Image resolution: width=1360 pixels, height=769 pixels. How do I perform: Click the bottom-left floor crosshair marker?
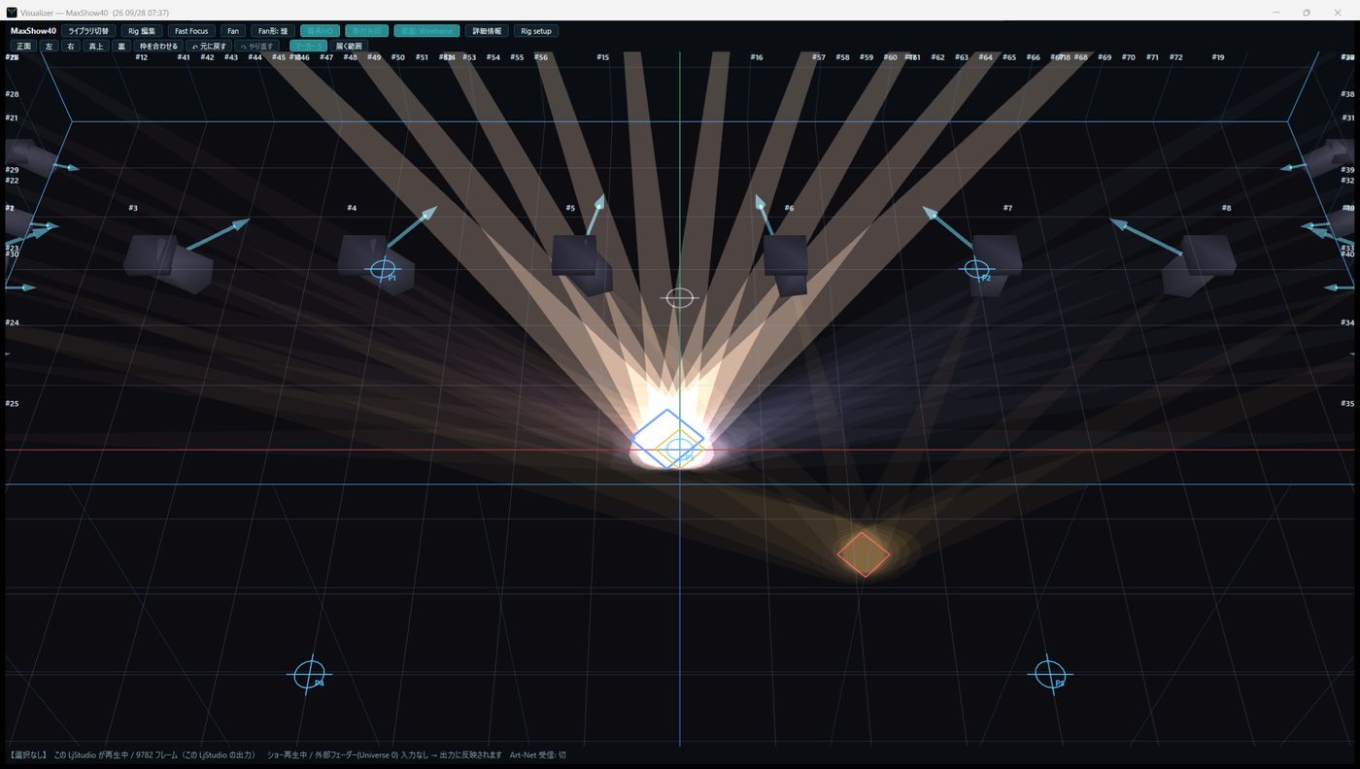pos(310,674)
